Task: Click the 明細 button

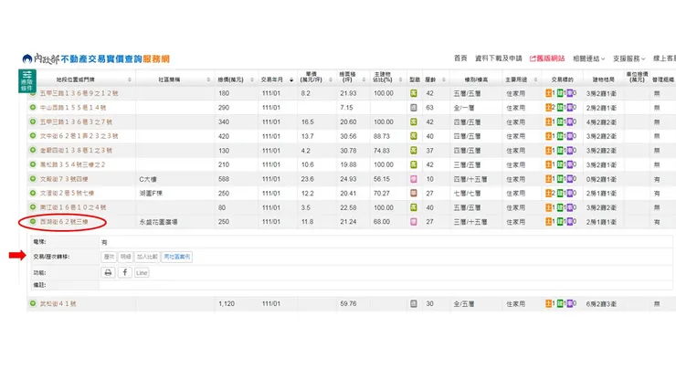Action: pyautogui.click(x=125, y=257)
